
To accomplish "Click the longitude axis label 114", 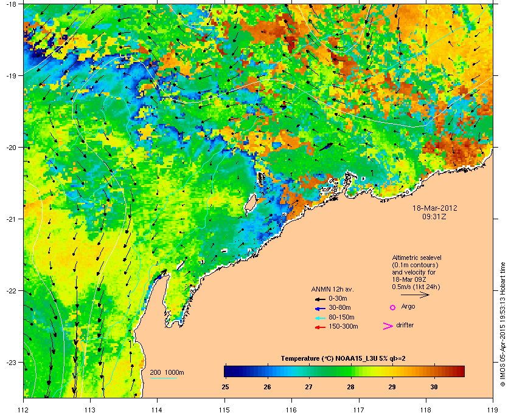I will 157,410.
